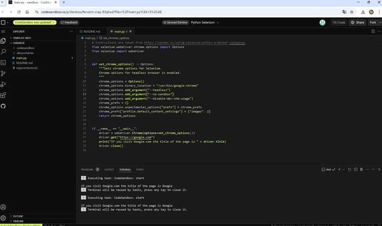Open Chrome three-dot menu
The width and height of the screenshot is (382, 226).
pyautogui.click(x=379, y=12)
